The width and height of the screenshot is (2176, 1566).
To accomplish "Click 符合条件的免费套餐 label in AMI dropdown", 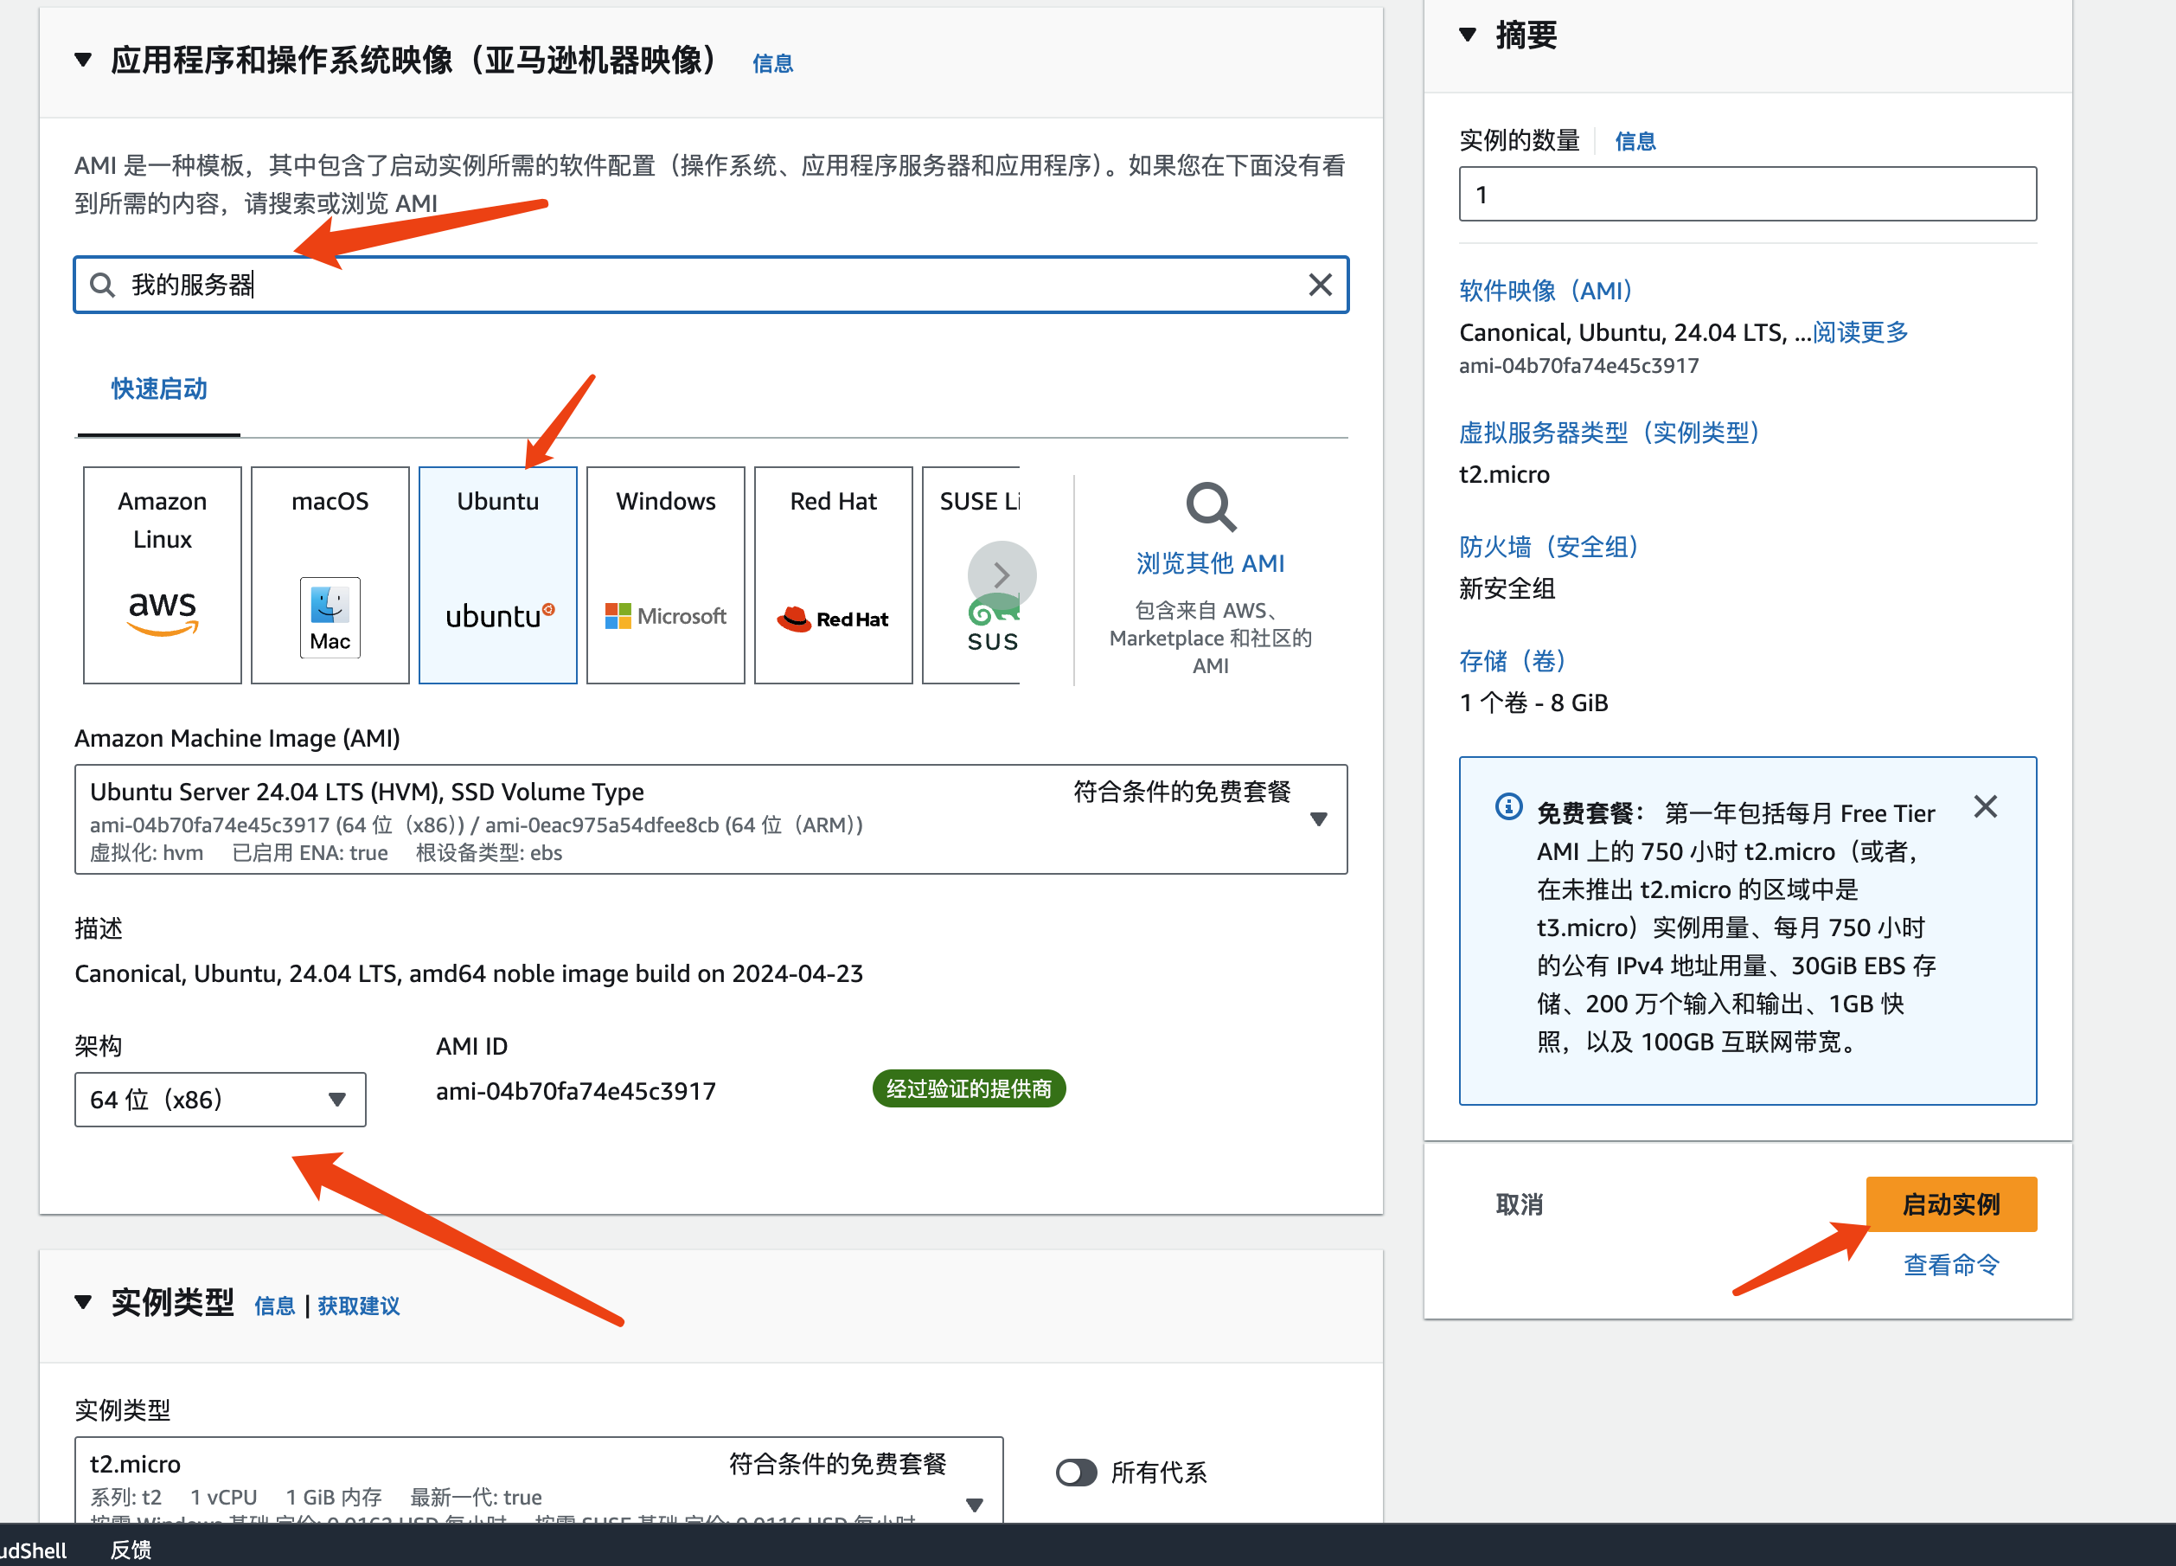I will pyautogui.click(x=1182, y=793).
